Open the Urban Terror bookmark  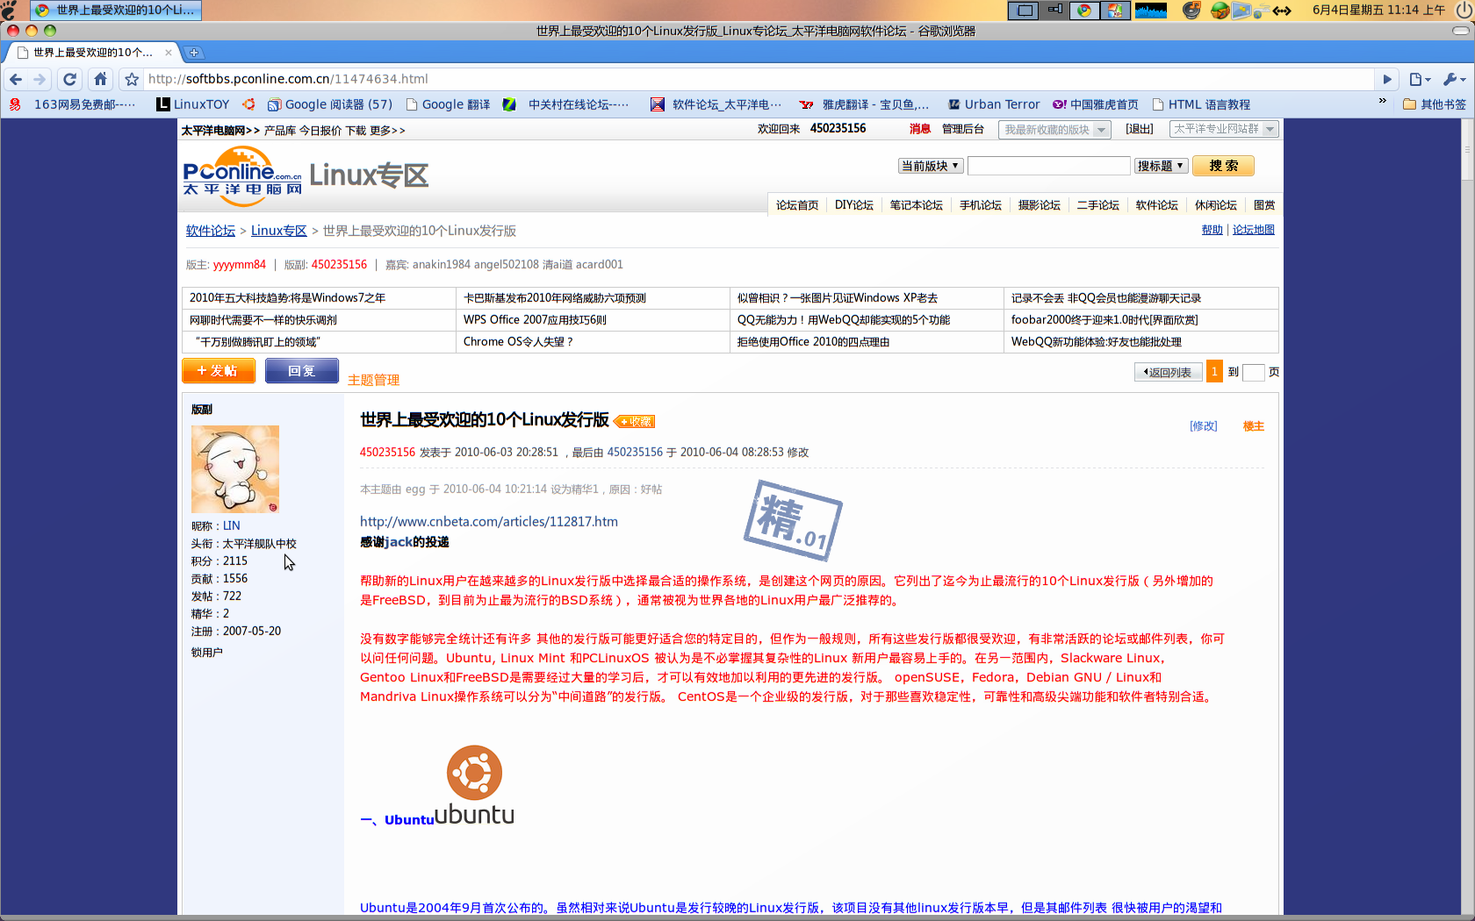(x=994, y=104)
